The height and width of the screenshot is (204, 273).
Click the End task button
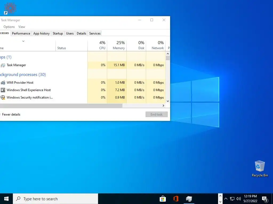(x=156, y=114)
